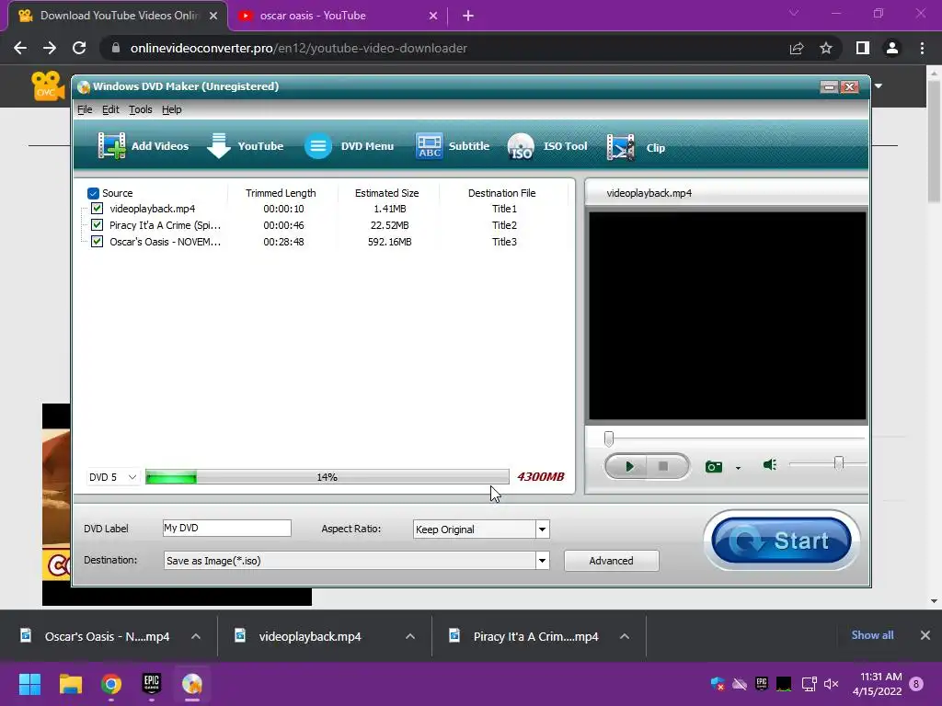This screenshot has width=942, height=706.
Task: Uncheck Oscar's Oasis video checkbox
Action: coord(97,242)
